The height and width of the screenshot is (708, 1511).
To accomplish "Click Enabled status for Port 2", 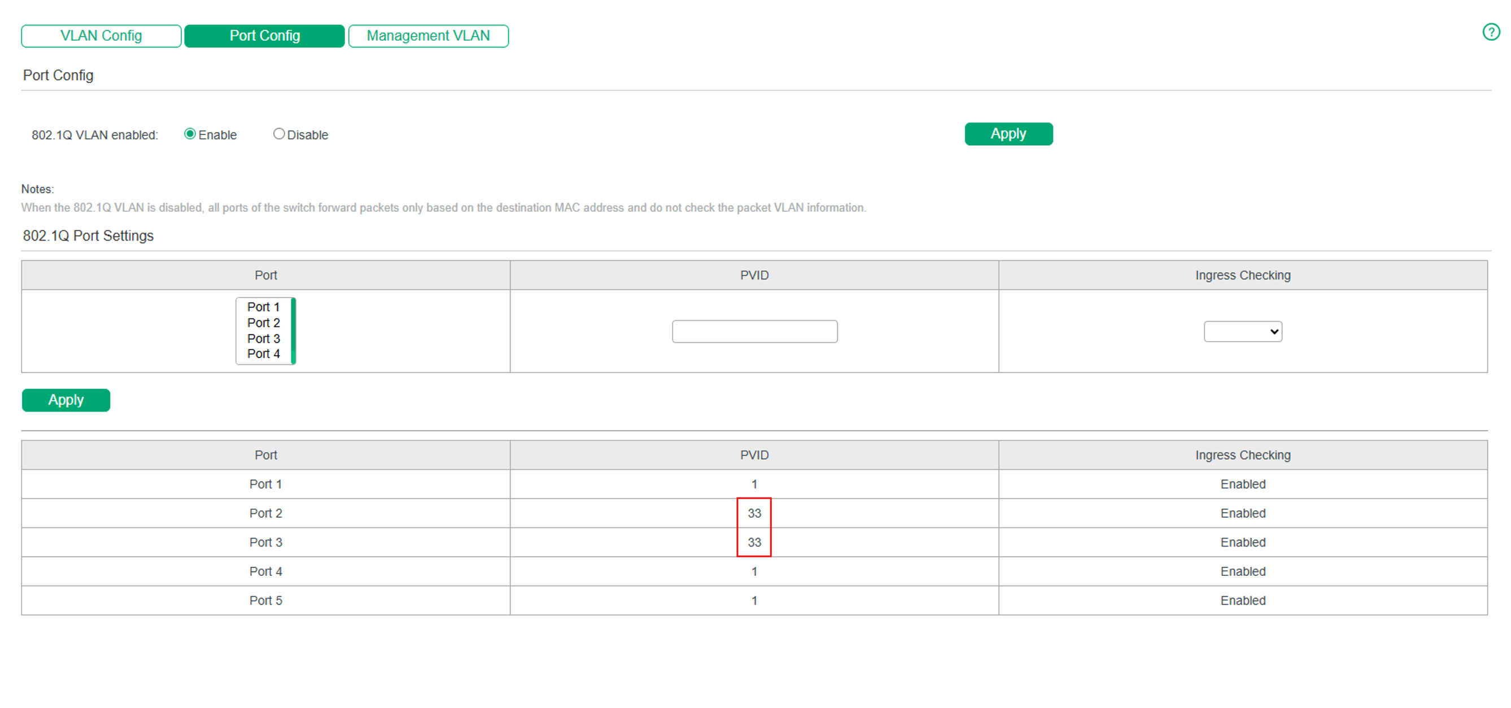I will pos(1243,513).
